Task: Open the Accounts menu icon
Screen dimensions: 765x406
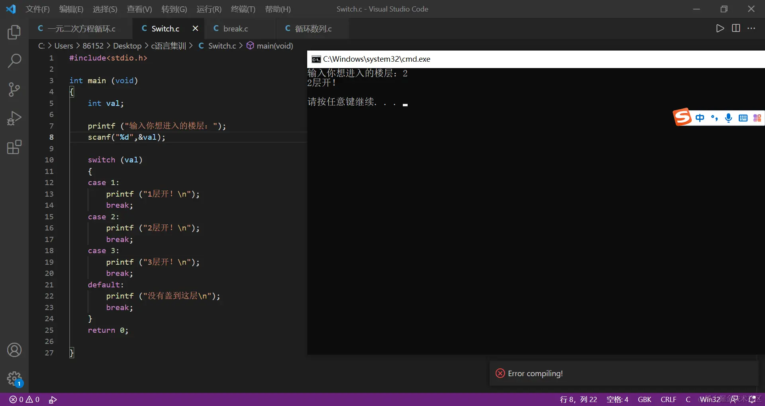Action: [14, 350]
